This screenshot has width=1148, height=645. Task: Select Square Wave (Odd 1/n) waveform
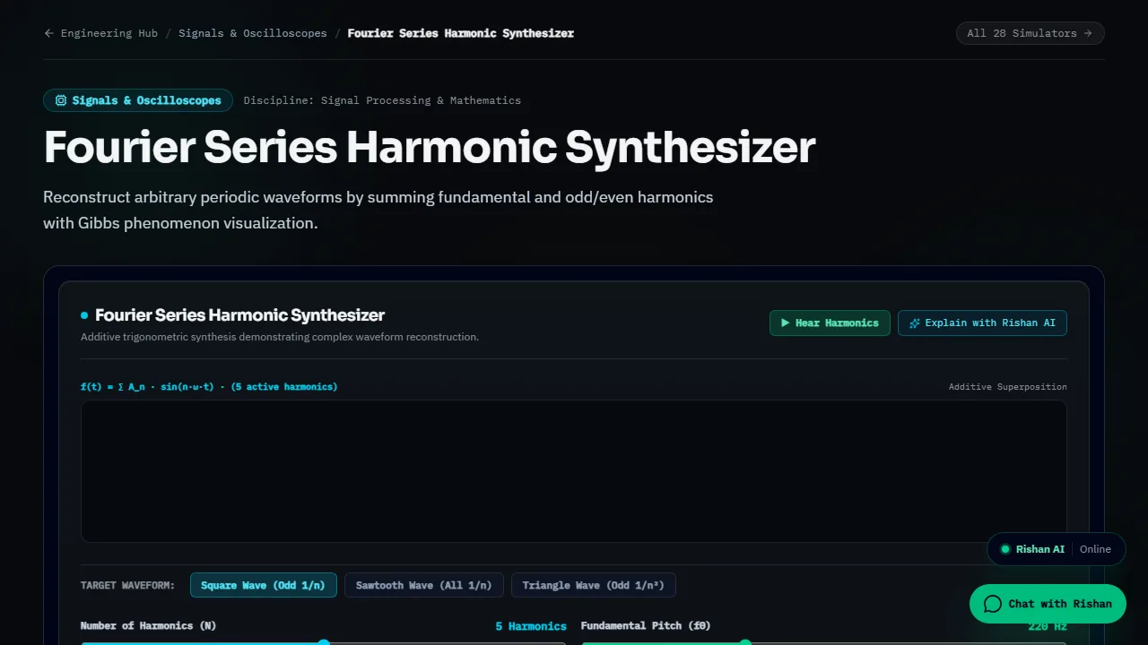(x=263, y=585)
